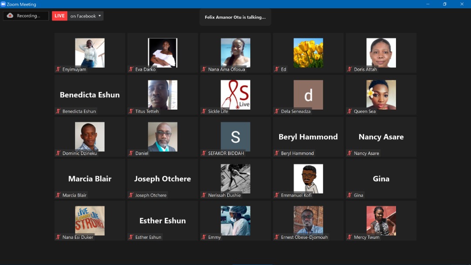Click muted mic icon beside Beryl Hammond label
Viewport: 471px width, 265px height.
point(276,153)
